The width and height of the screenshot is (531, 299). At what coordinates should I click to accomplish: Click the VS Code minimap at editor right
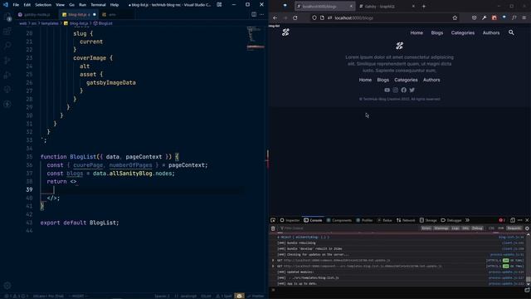click(x=256, y=39)
